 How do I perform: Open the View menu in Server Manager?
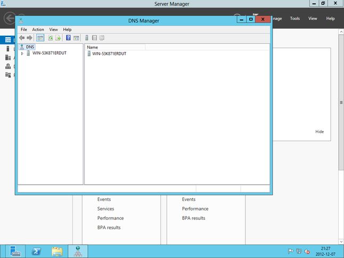tap(313, 19)
